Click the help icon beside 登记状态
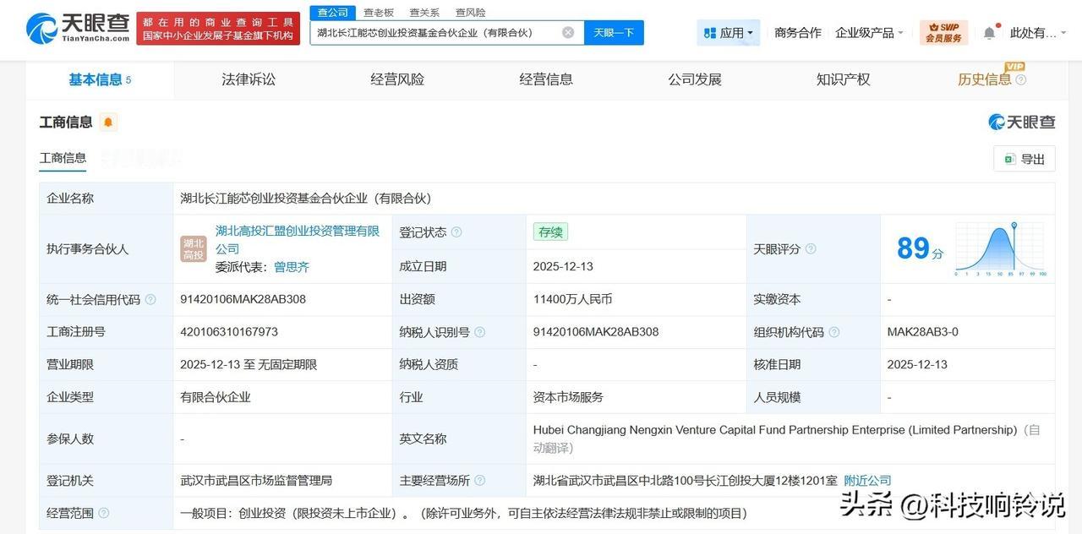Image resolution: width=1082 pixels, height=534 pixels. [x=456, y=232]
